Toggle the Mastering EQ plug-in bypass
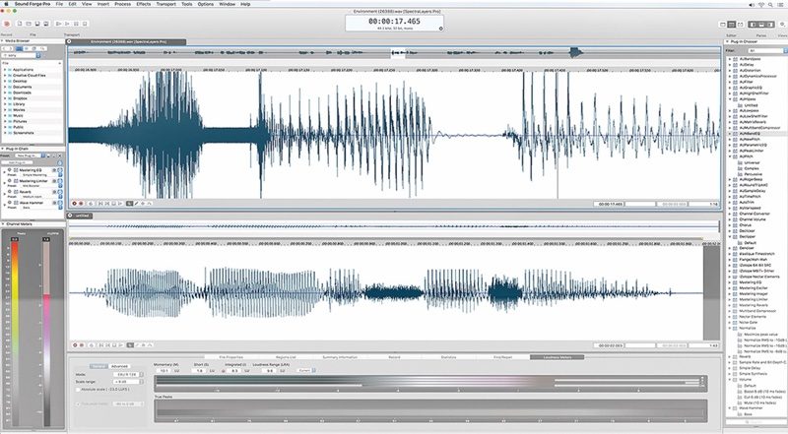Viewport: 788px width, 434px height. coord(10,169)
